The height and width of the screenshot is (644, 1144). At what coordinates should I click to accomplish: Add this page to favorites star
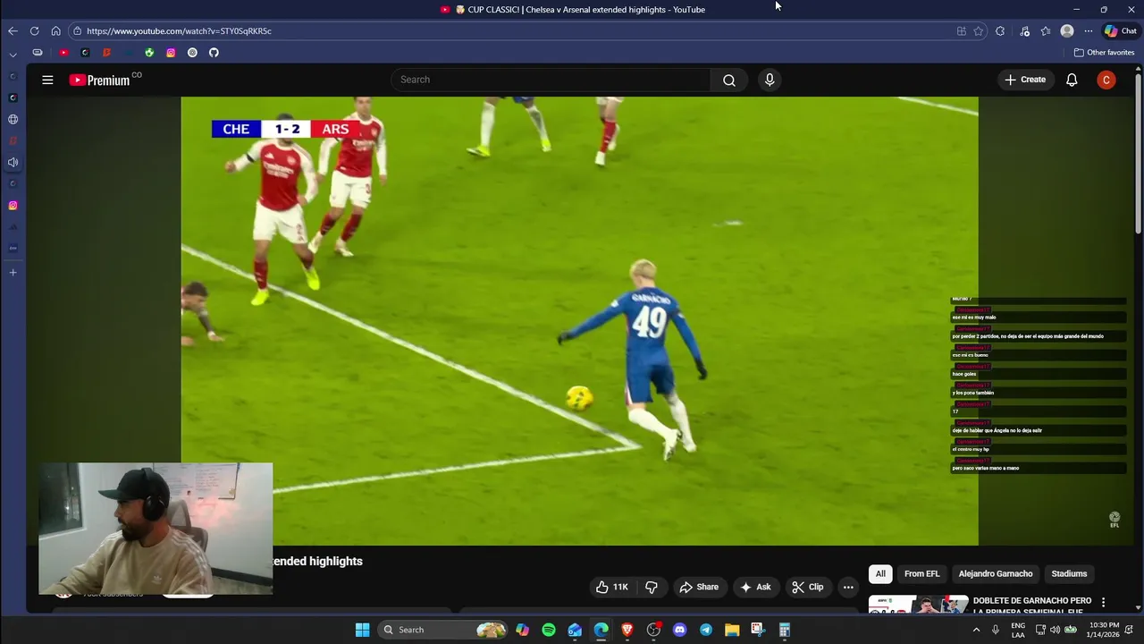tap(979, 30)
